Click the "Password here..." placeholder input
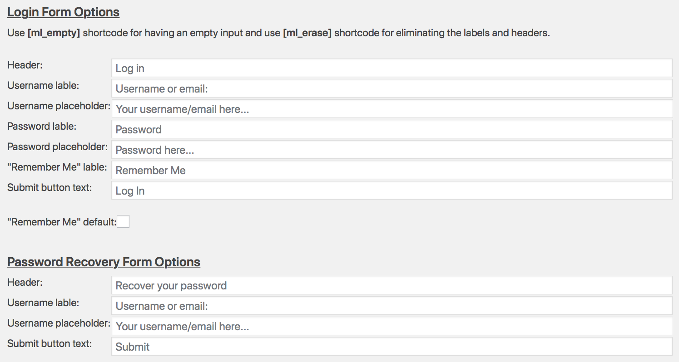The width and height of the screenshot is (679, 362). [x=391, y=149]
